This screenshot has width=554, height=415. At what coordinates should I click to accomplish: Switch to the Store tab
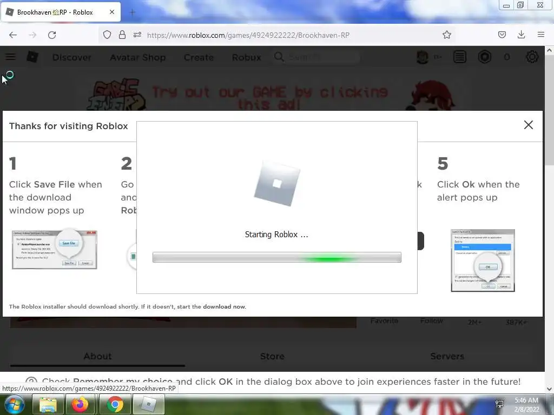273,356
